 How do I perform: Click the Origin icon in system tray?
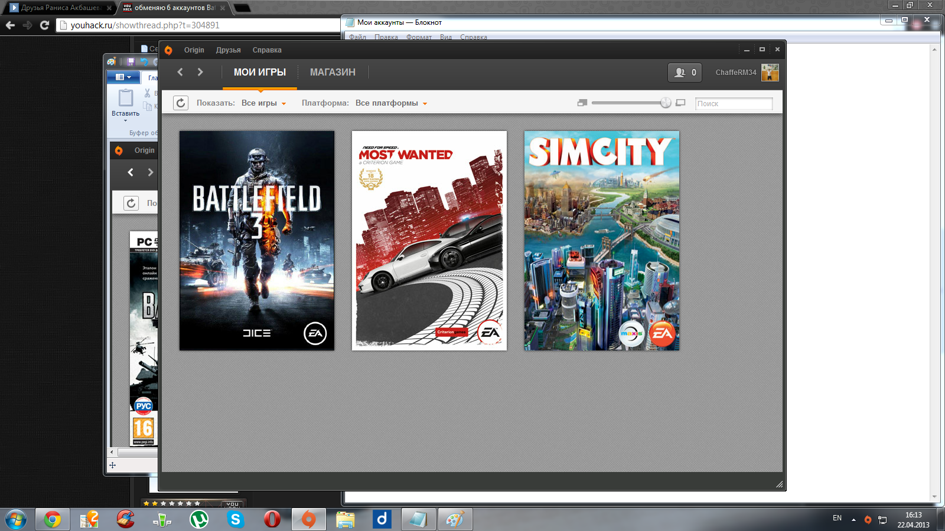(868, 520)
